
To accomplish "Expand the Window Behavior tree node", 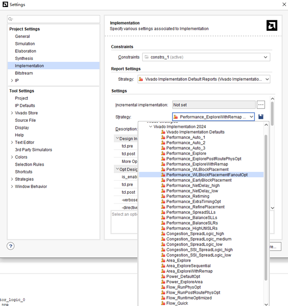I will 12,187.
